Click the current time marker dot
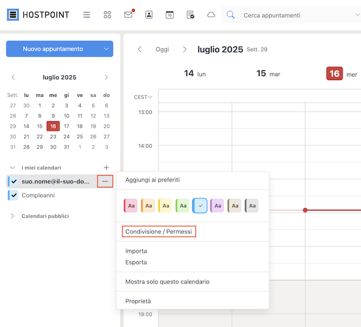The image size is (361, 327). pos(305,210)
